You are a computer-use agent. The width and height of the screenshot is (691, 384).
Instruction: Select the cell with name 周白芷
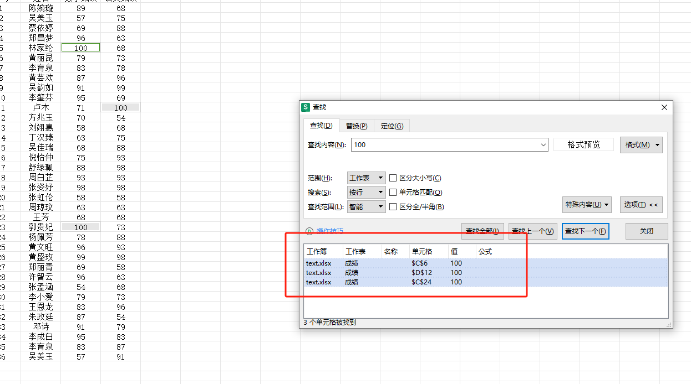pos(41,178)
